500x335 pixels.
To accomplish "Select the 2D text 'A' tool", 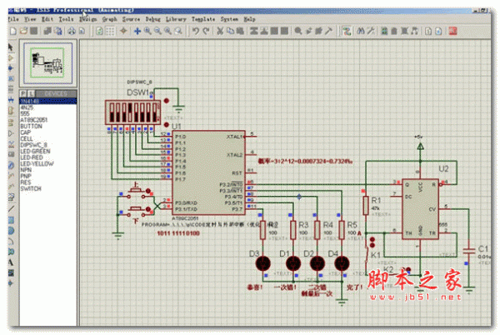I will (x=11, y=262).
